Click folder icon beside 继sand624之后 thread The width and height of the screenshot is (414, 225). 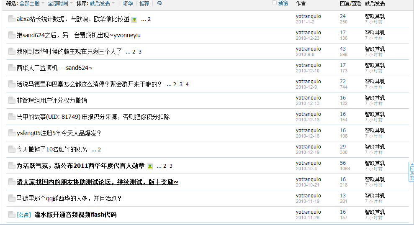tap(12, 35)
